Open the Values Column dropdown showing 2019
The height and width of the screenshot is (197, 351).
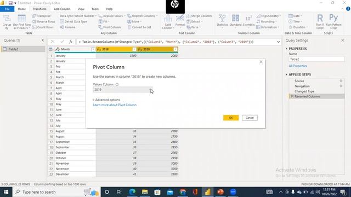coord(123,90)
